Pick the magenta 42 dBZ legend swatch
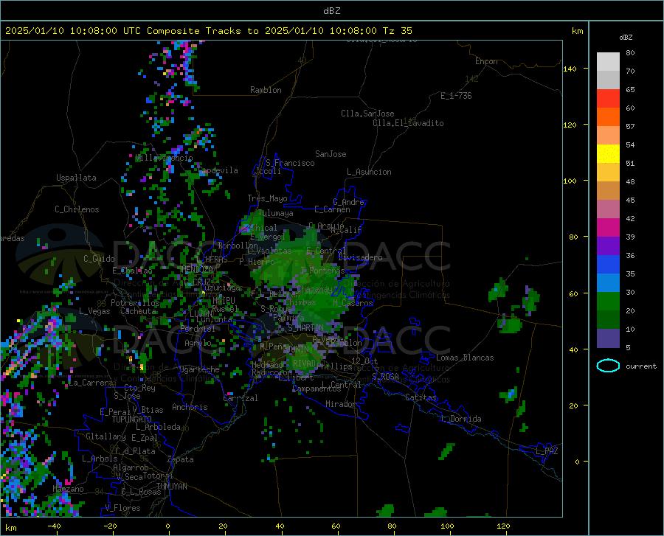The height and width of the screenshot is (536, 664). [x=608, y=228]
